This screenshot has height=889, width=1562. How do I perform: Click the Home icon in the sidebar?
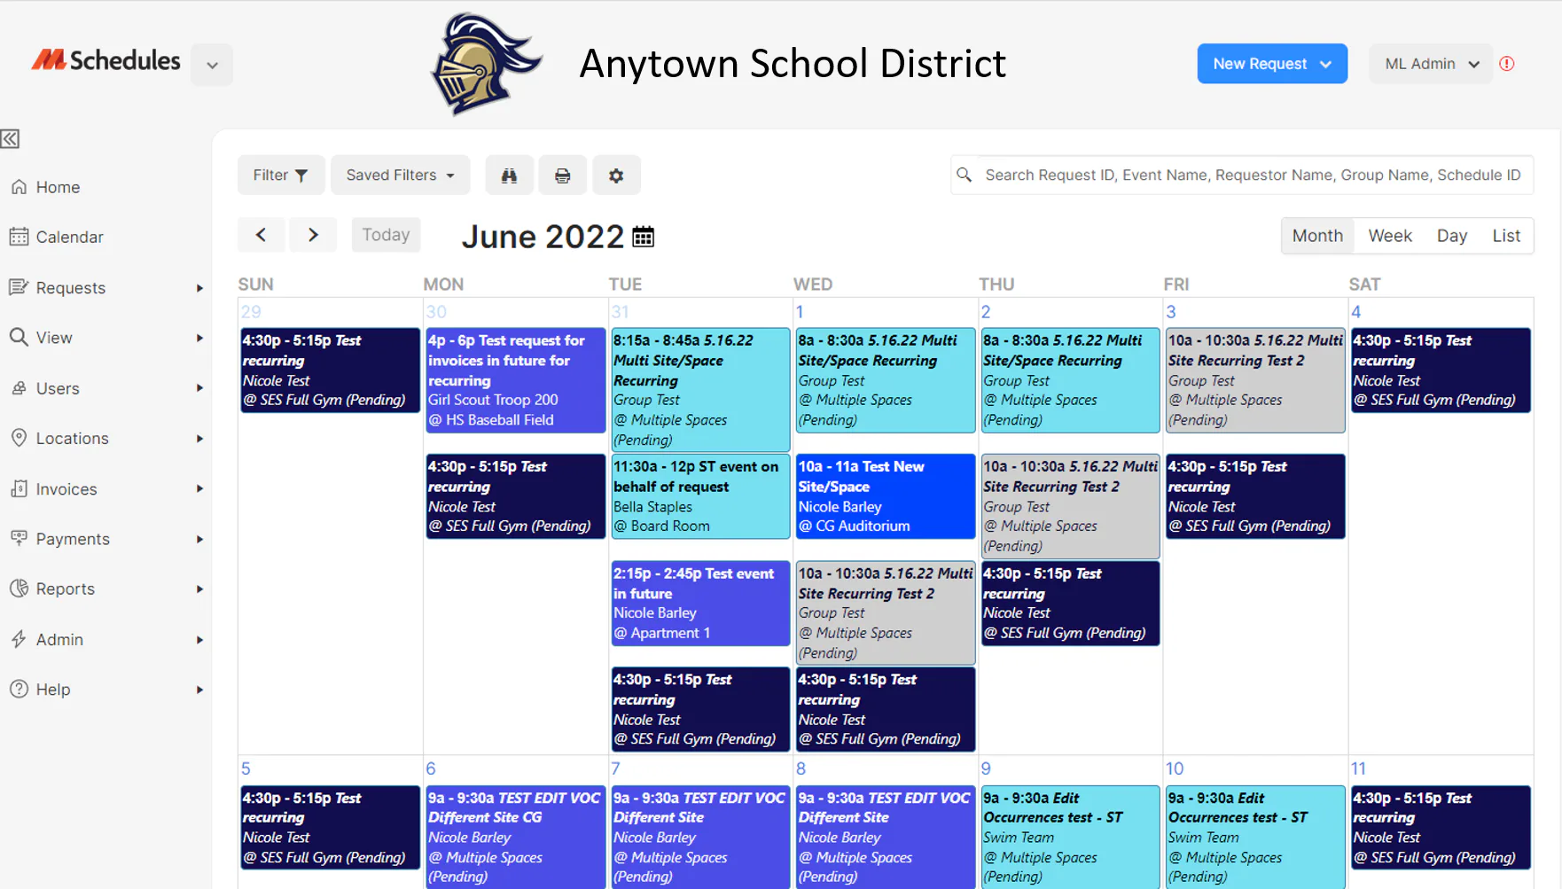point(19,187)
